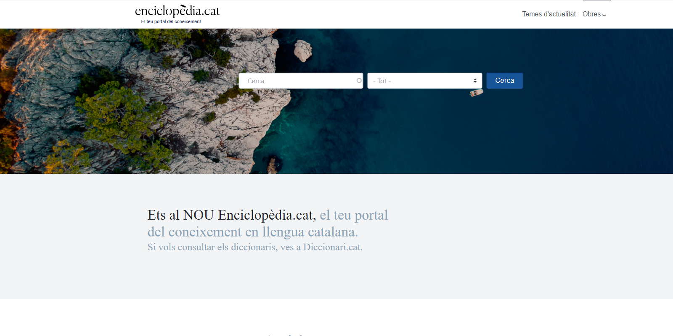Expand the Obres dropdown menu
Viewport: 673px width, 336px height.
[x=594, y=14]
